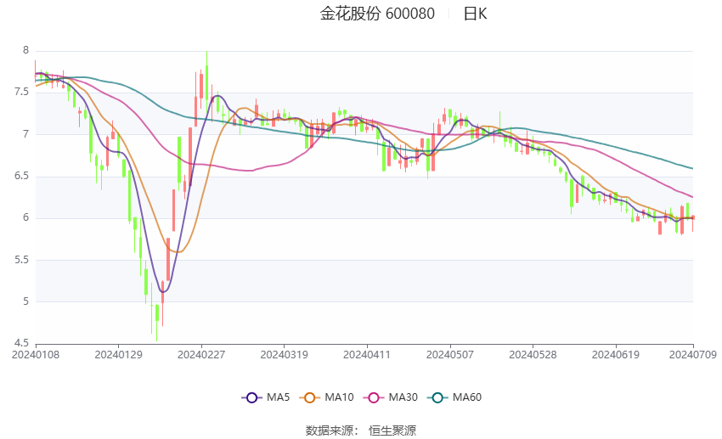Click the x-axis date label 20240619
Viewport: 722px width, 439px height.
(x=616, y=355)
